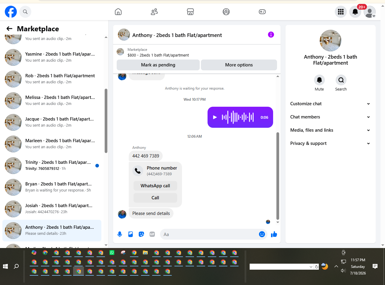
Task: Open the Windows Start menu
Action: [5, 266]
